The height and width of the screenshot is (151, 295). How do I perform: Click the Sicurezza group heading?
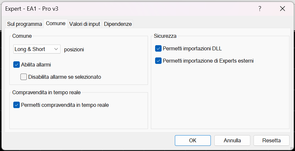pos(165,36)
